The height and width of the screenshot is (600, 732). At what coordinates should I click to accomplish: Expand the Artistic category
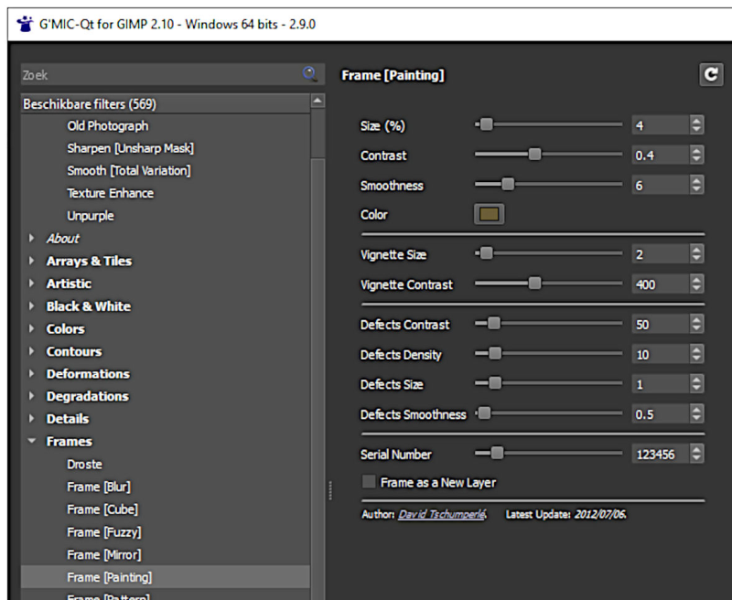31,284
